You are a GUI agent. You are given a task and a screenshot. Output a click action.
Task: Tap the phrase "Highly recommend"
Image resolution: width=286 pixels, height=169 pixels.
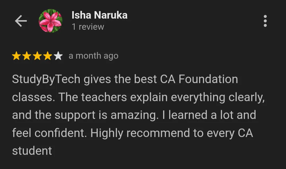(x=140, y=133)
